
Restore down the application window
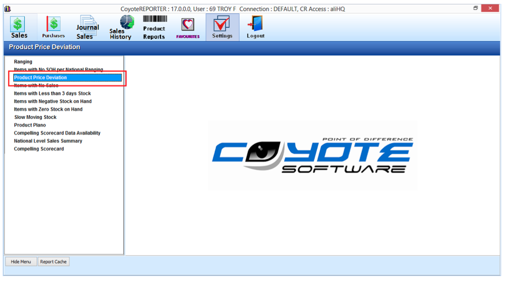tap(475, 8)
